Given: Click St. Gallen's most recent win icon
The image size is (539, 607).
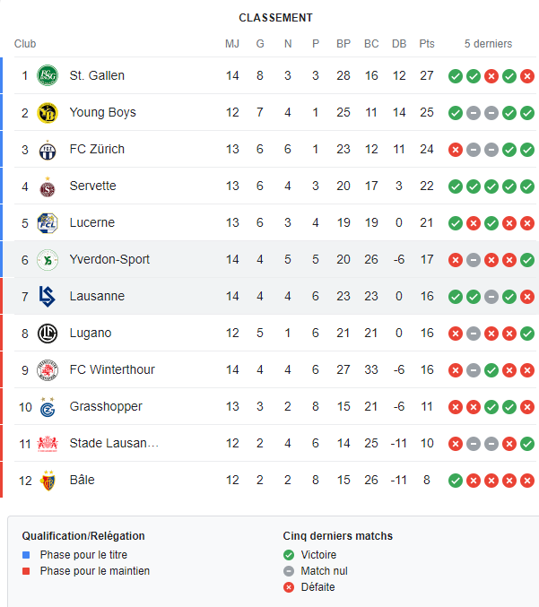Looking at the screenshot, I should tap(527, 76).
